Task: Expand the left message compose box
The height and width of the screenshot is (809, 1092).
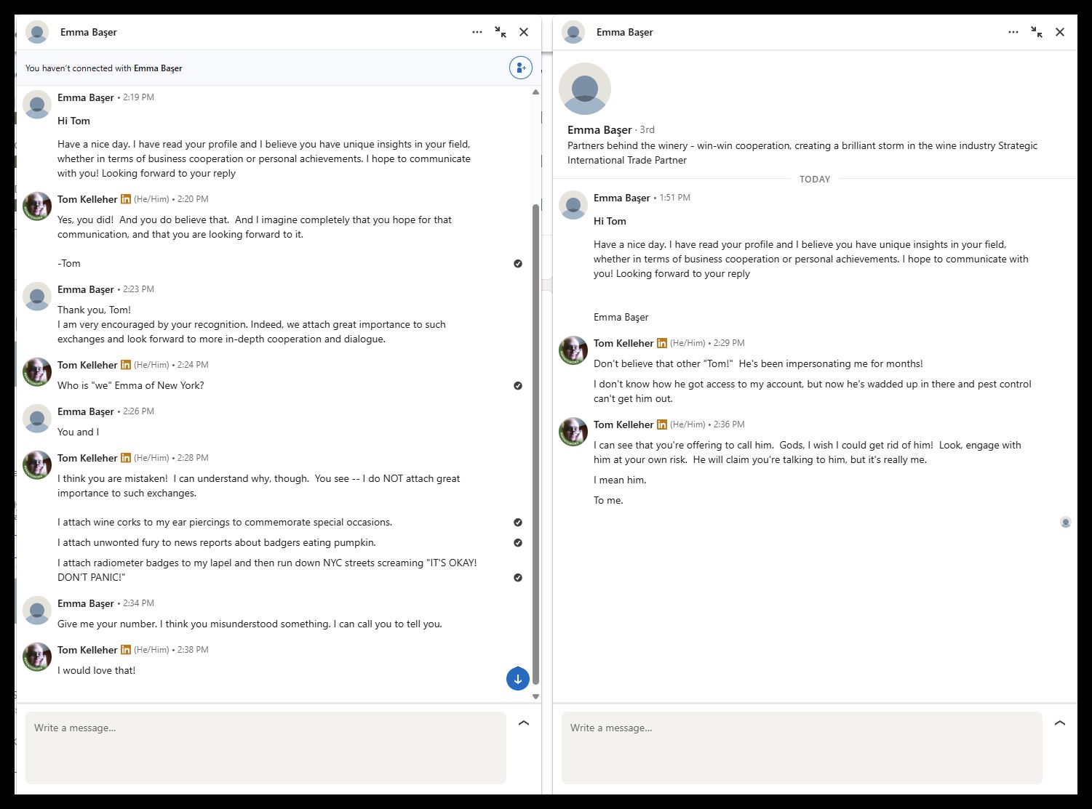Action: coord(523,723)
